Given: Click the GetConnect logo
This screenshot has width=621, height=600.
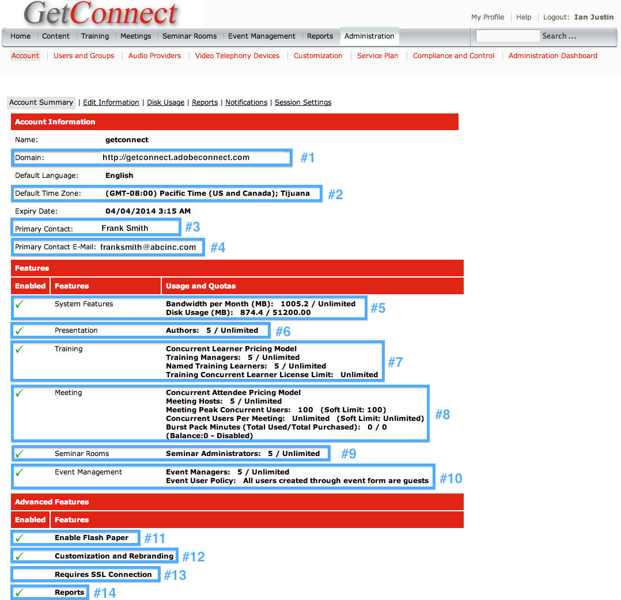Looking at the screenshot, I should tap(101, 13).
